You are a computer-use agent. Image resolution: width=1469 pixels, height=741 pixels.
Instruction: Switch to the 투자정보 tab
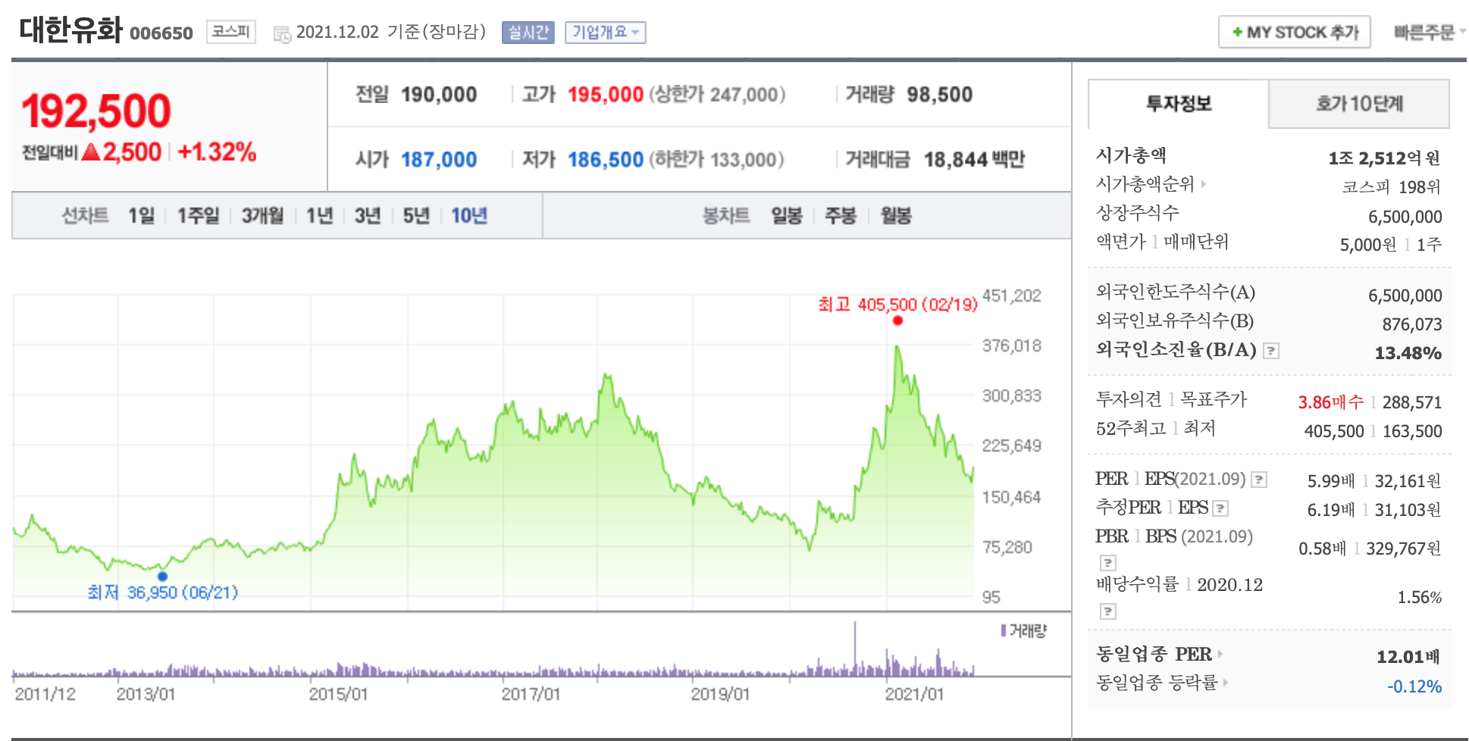coord(1179,104)
